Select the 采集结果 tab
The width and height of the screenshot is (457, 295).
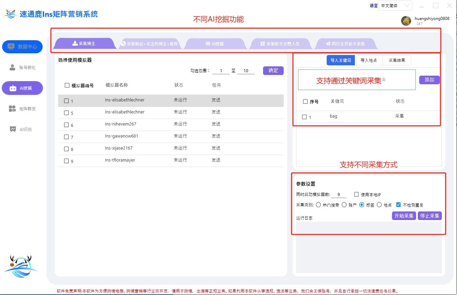point(397,60)
